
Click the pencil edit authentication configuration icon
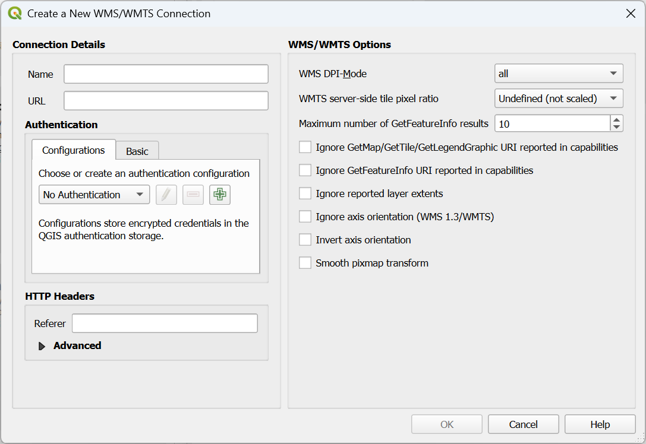166,195
